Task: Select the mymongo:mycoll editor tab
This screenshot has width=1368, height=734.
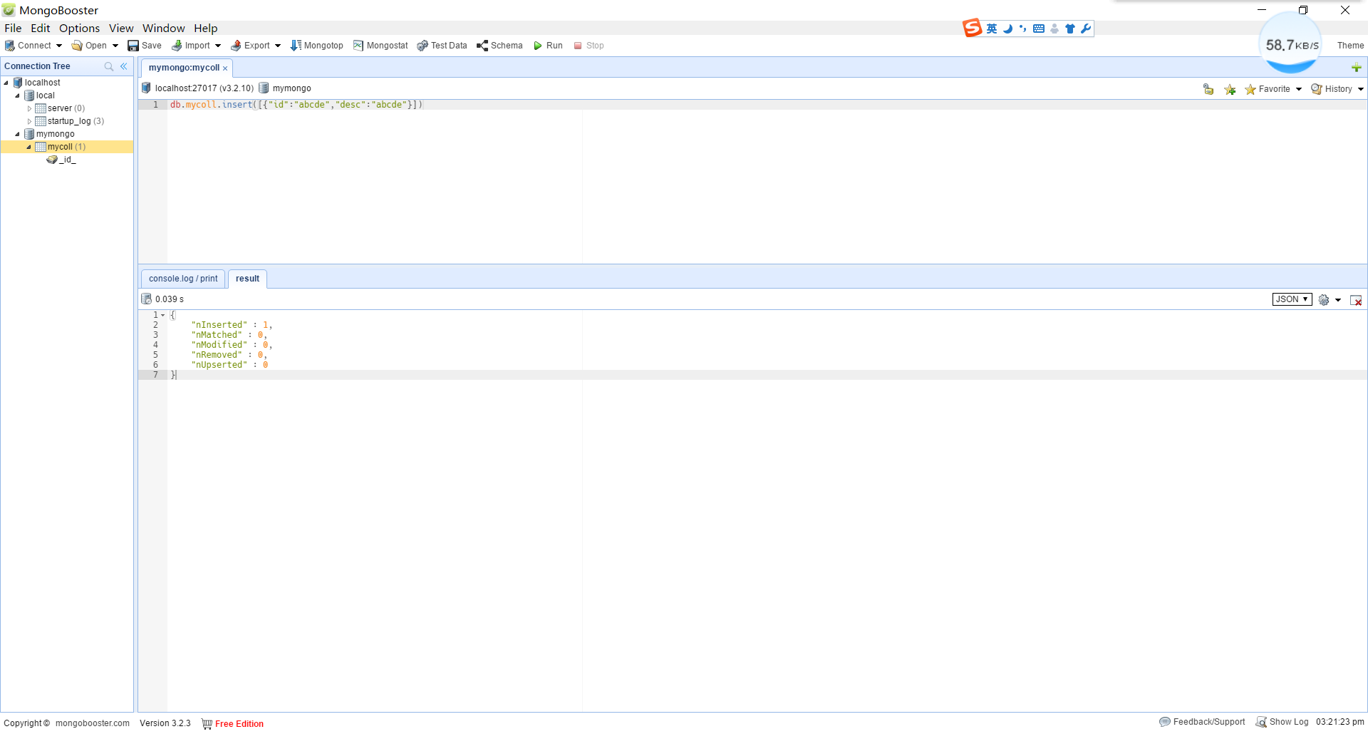Action: pos(184,68)
